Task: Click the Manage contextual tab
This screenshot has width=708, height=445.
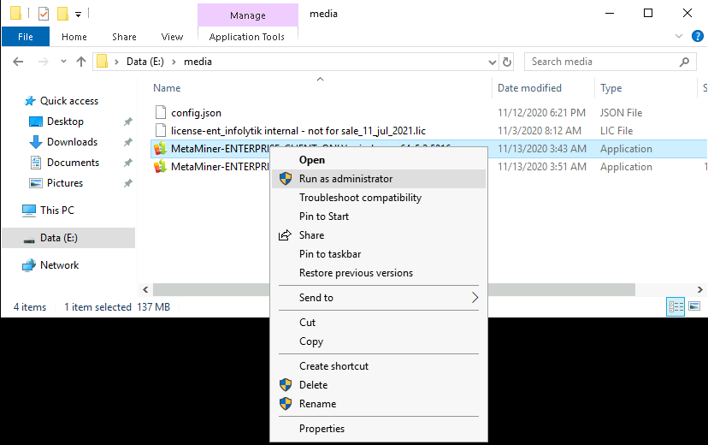Action: [x=247, y=15]
